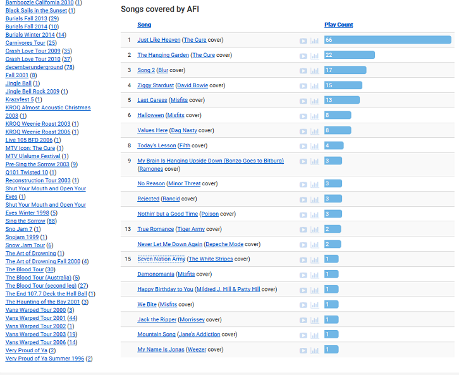
Task: Open KROQ Weenie Roast 2006 link
Action: click(38, 132)
